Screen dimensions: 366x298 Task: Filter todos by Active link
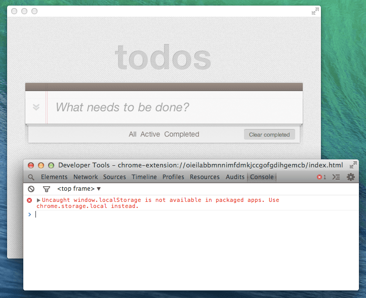coord(150,134)
